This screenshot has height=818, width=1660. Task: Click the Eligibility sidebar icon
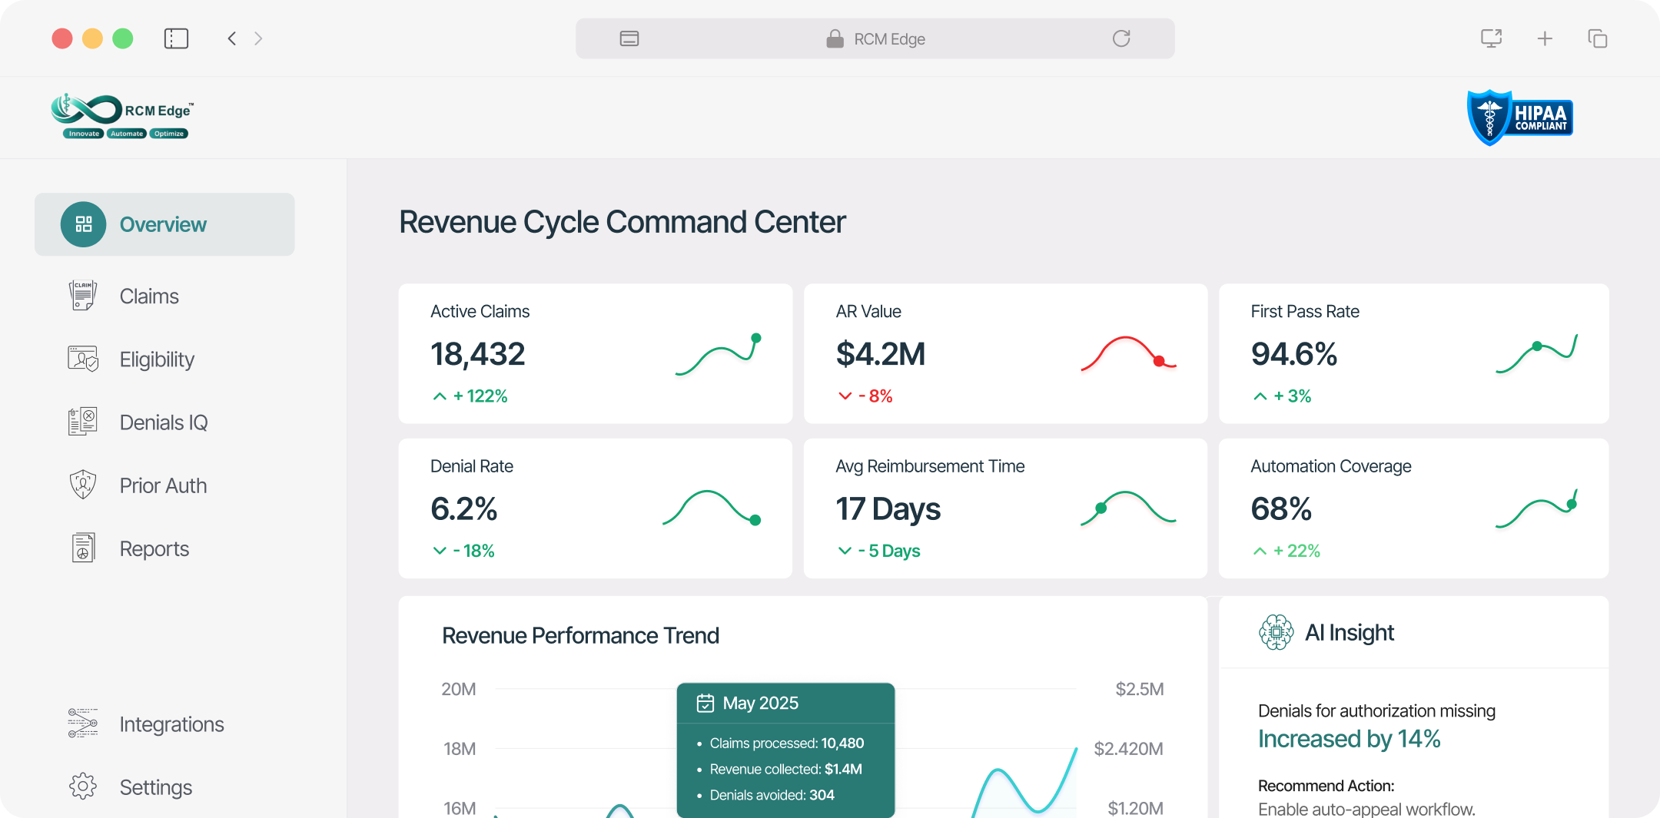pos(83,359)
